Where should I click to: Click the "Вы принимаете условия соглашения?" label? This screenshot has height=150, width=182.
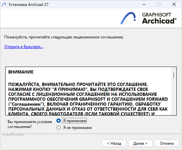click(30, 124)
